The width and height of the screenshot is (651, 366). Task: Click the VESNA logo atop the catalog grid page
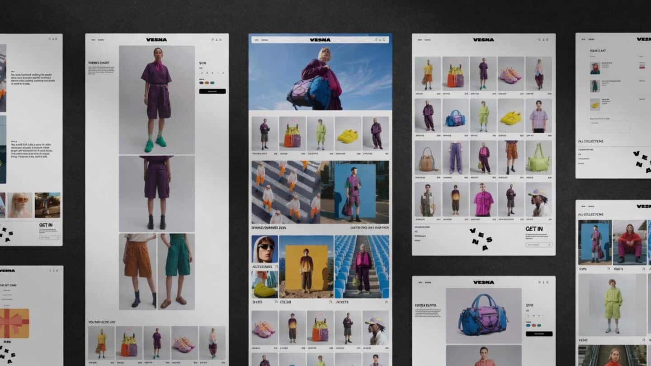coord(483,40)
